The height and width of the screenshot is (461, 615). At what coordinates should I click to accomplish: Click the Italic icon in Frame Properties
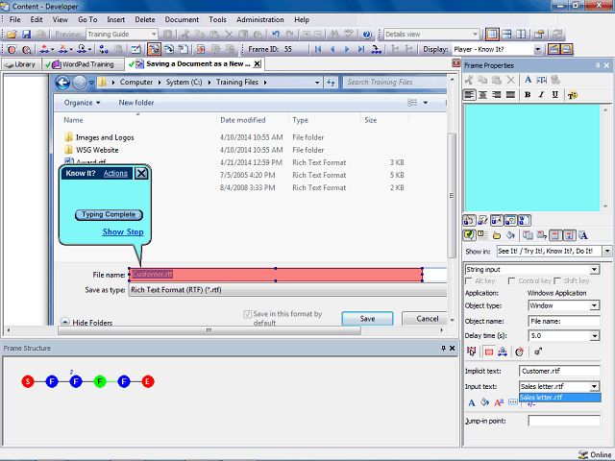pyautogui.click(x=541, y=95)
